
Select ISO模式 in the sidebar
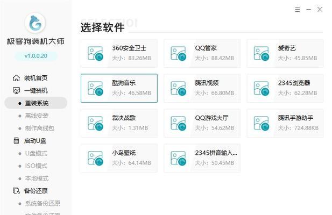(x=36, y=166)
